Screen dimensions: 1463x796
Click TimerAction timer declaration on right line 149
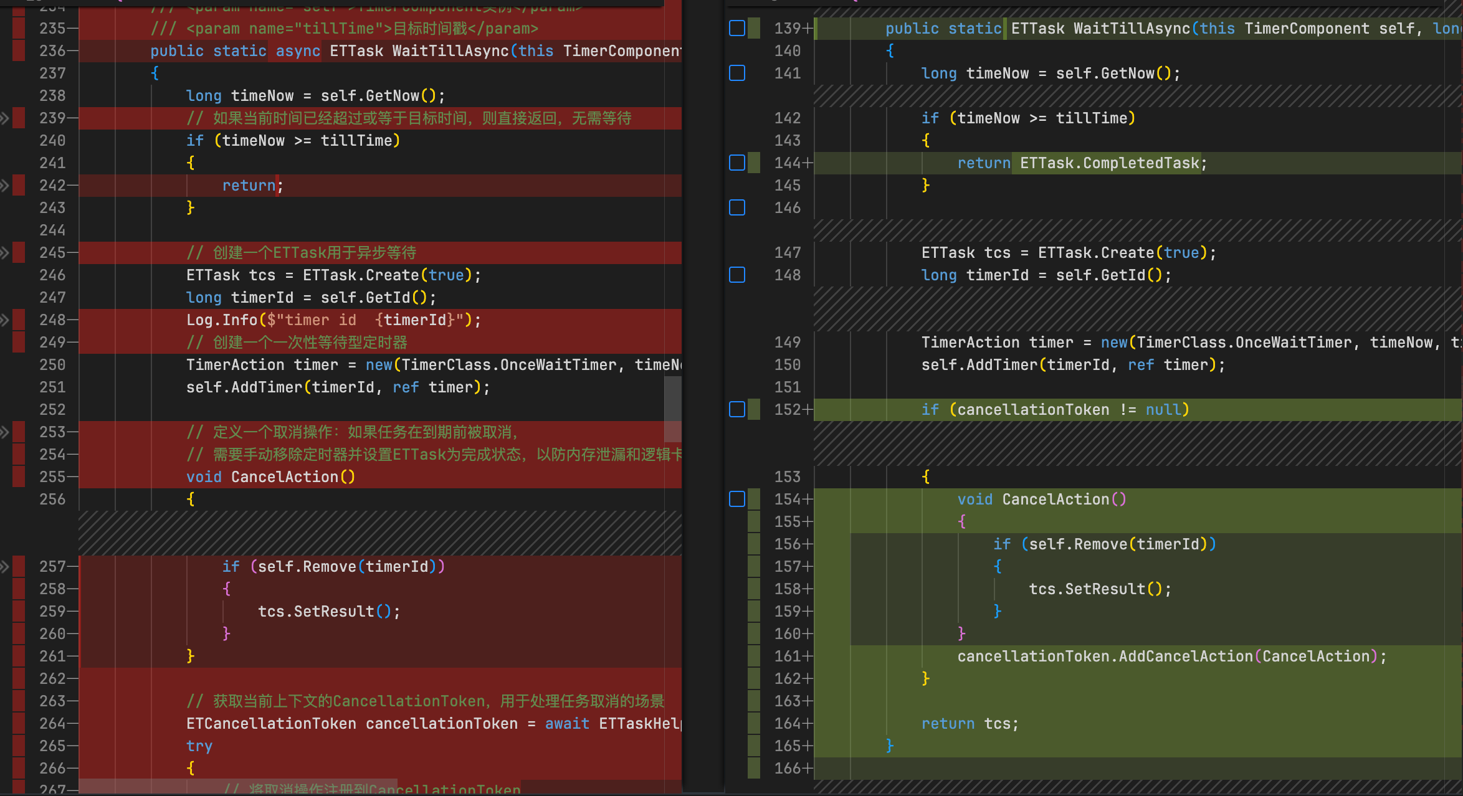click(1191, 343)
